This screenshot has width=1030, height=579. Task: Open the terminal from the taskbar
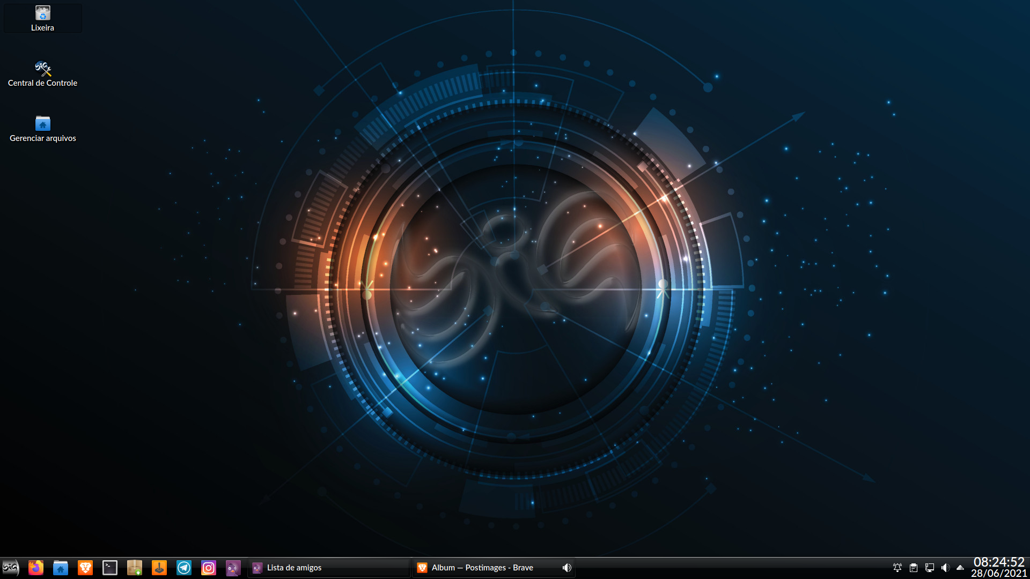click(x=110, y=568)
